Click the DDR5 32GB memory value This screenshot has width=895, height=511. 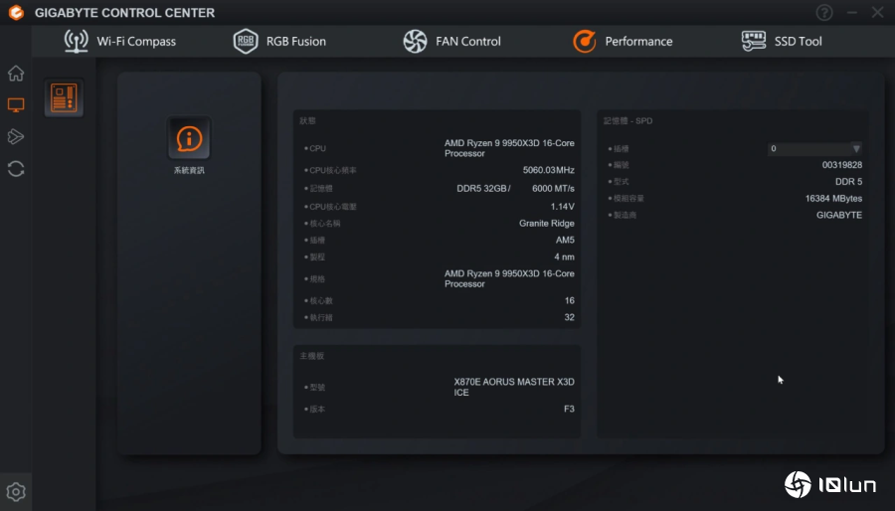481,188
